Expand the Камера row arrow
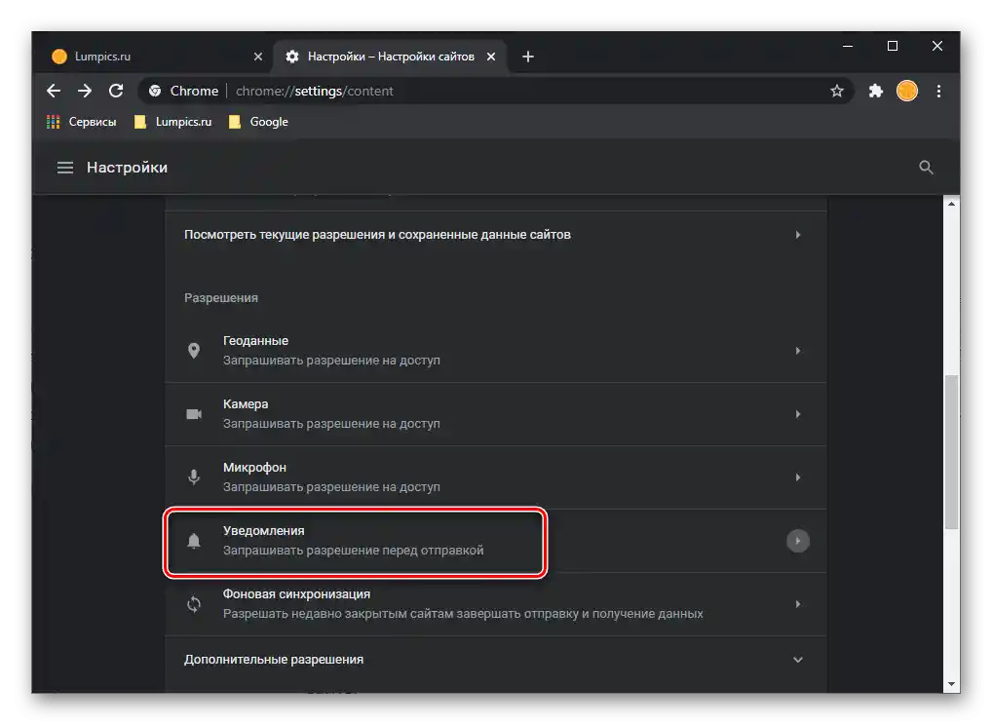992x725 pixels. (798, 414)
